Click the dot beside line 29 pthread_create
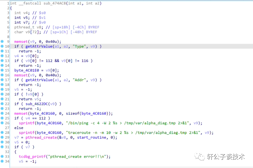 pos(2,137)
